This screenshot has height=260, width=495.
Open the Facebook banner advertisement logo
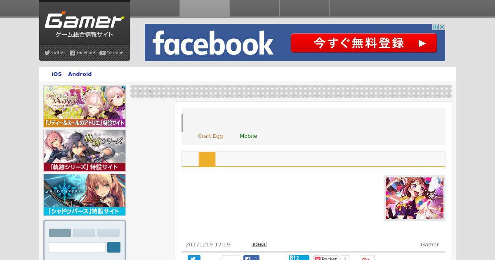(x=213, y=43)
